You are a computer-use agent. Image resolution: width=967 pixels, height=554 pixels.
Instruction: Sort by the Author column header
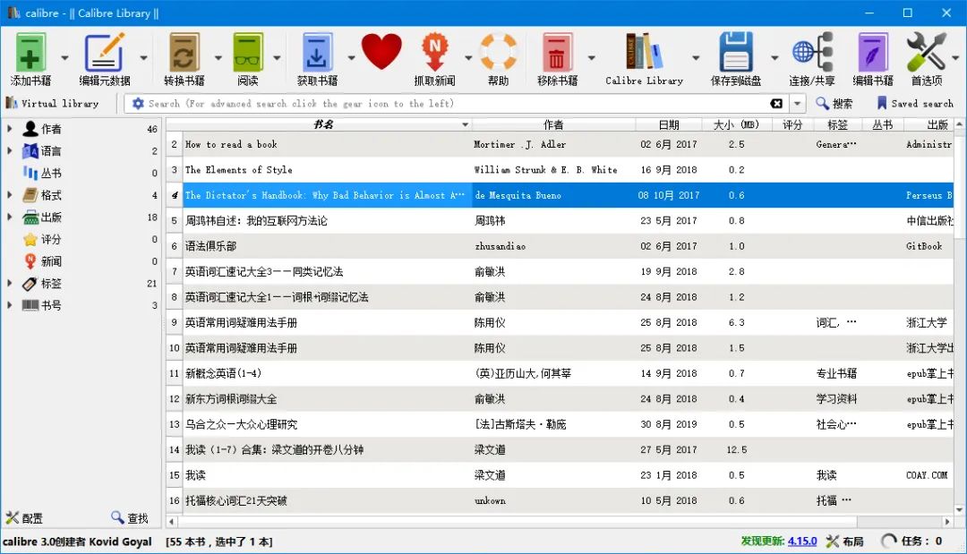(553, 124)
